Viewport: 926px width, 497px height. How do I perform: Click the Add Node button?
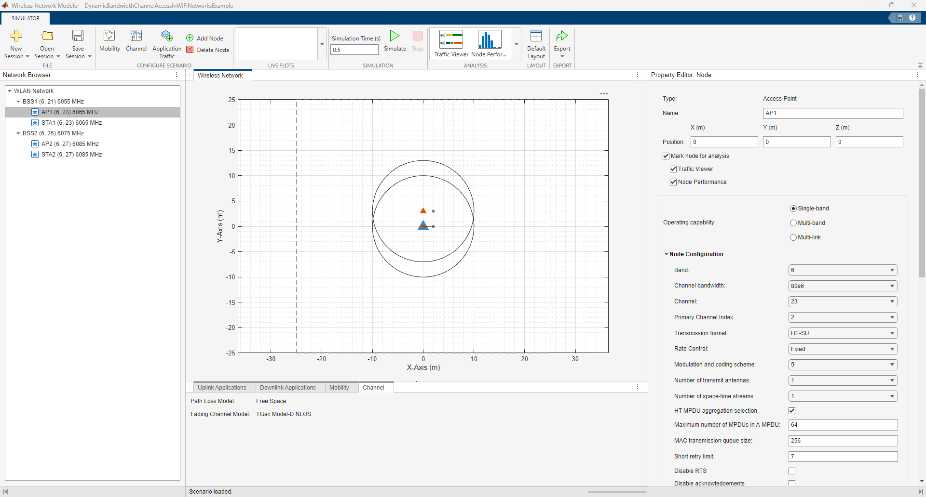pos(205,38)
